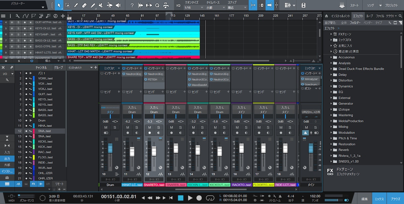The image size is (404, 204).
Task: Toggle the loop button in the transport
Action: click(x=210, y=198)
